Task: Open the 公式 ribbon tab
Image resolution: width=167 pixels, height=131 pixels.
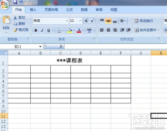Action: pos(69,9)
